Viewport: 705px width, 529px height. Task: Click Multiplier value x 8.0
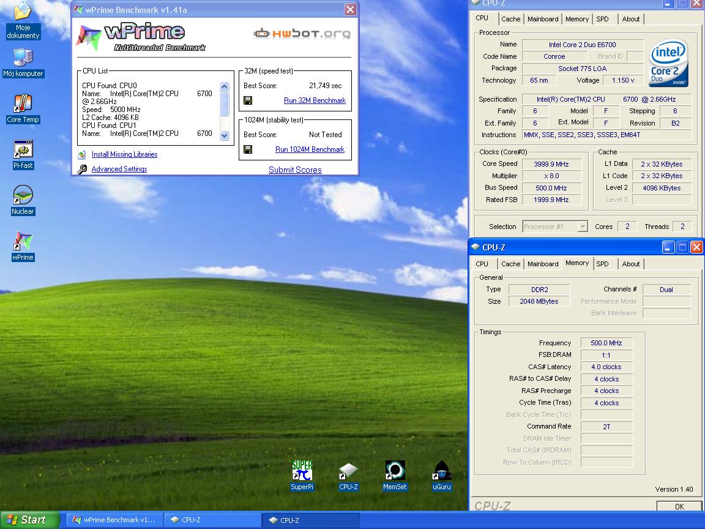[x=551, y=176]
